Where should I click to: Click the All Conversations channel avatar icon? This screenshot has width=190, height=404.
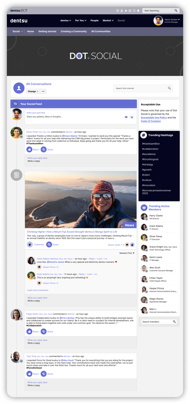[19, 88]
